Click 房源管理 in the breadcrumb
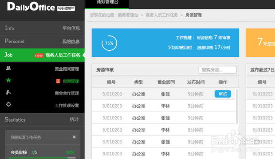 click(x=193, y=15)
